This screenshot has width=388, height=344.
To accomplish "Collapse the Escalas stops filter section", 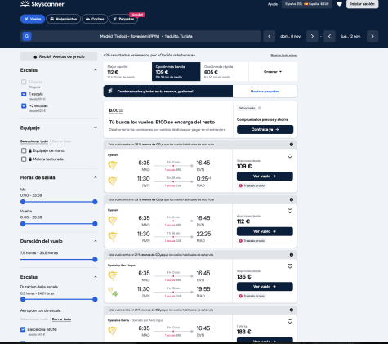I will (96, 70).
